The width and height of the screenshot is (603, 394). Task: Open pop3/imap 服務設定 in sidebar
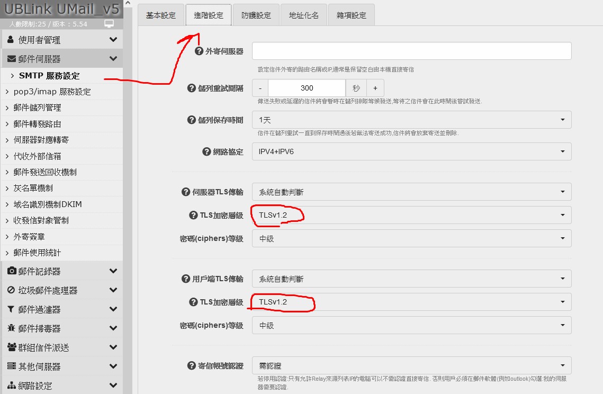(52, 92)
